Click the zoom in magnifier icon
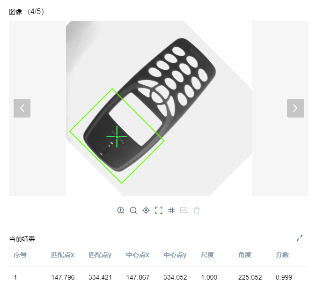The width and height of the screenshot is (316, 288). click(x=121, y=210)
